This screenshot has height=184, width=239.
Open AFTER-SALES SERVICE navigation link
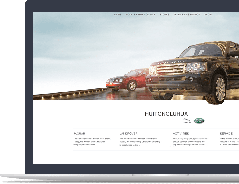click(187, 15)
